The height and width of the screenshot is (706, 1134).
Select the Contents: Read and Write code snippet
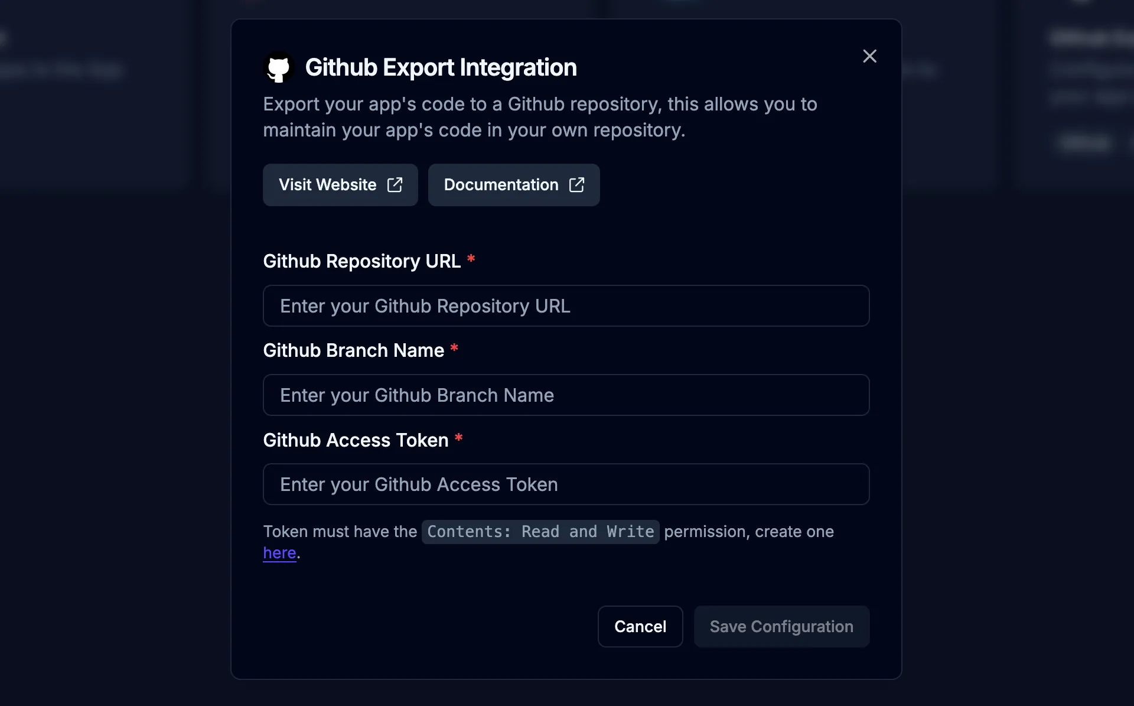coord(540,532)
